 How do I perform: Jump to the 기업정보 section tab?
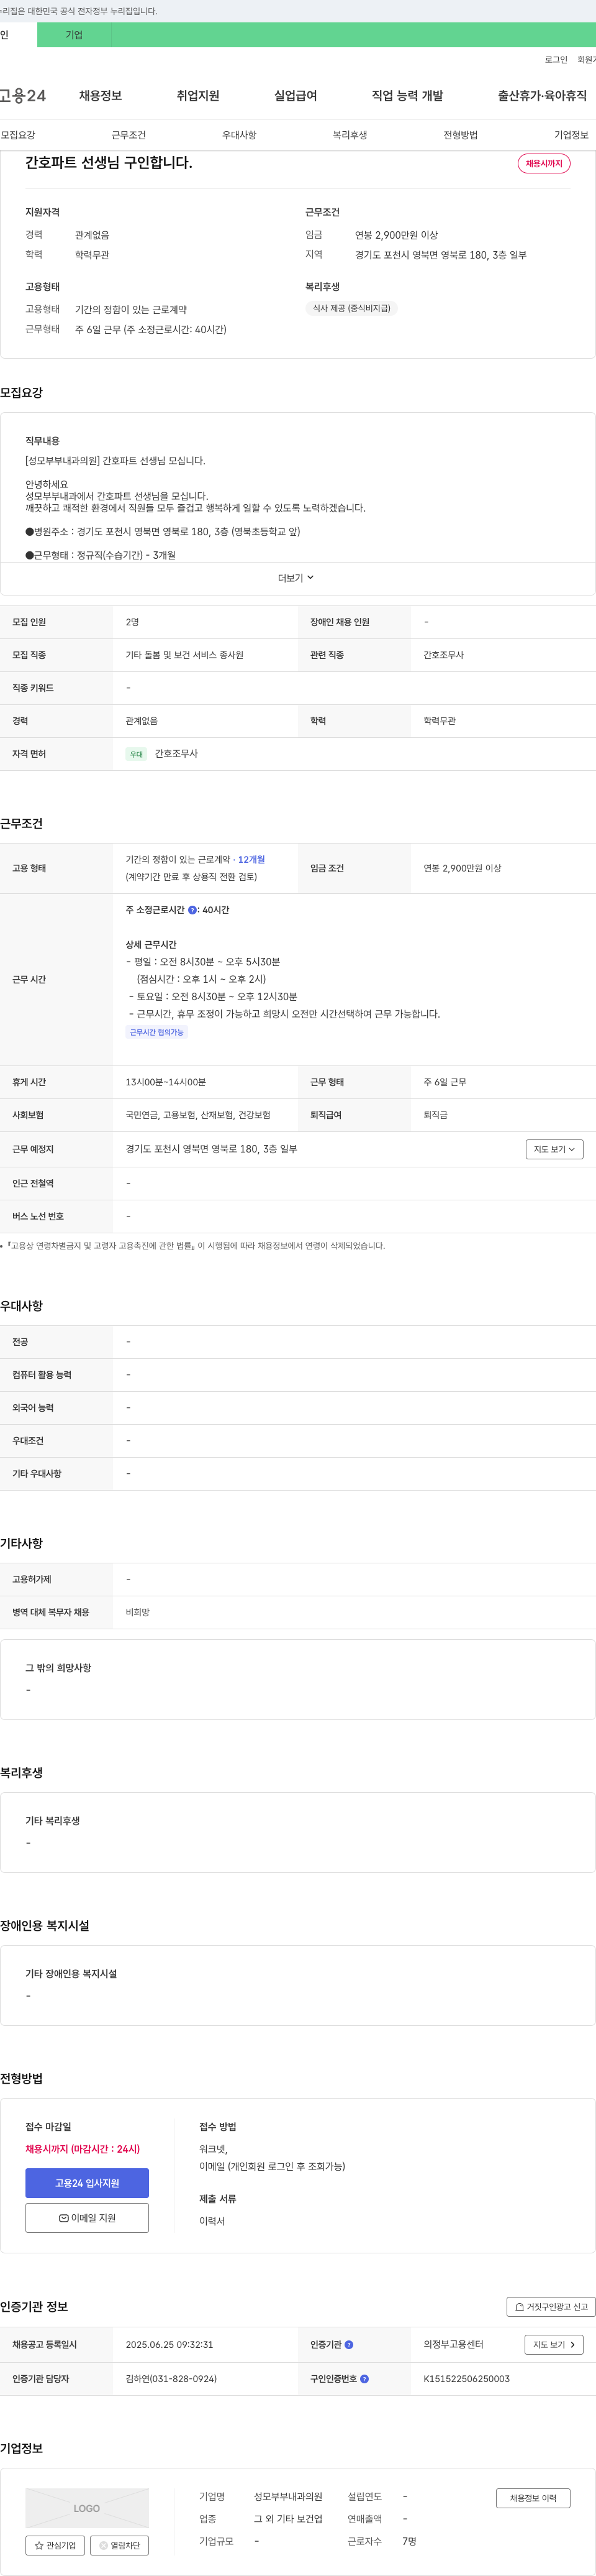point(571,135)
